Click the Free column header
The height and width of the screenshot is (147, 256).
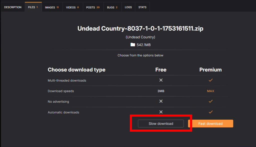[x=161, y=70]
